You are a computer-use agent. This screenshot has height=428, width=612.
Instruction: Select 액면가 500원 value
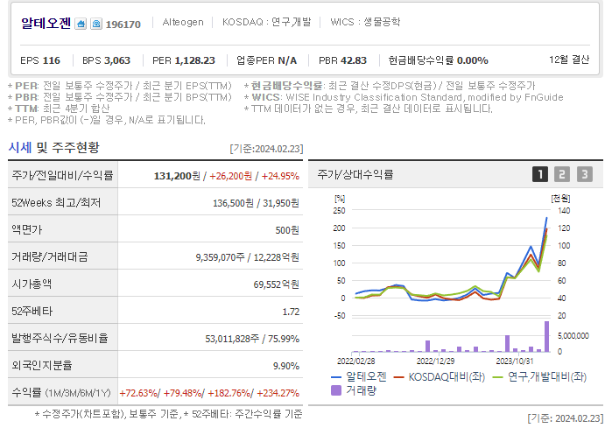click(287, 230)
